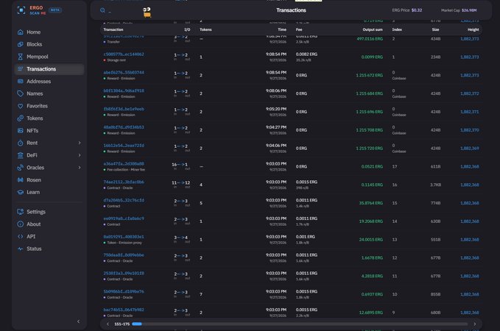This screenshot has width=500, height=331.
Task: Click output sum 35.8764 ERG
Action: pyautogui.click(x=371, y=203)
